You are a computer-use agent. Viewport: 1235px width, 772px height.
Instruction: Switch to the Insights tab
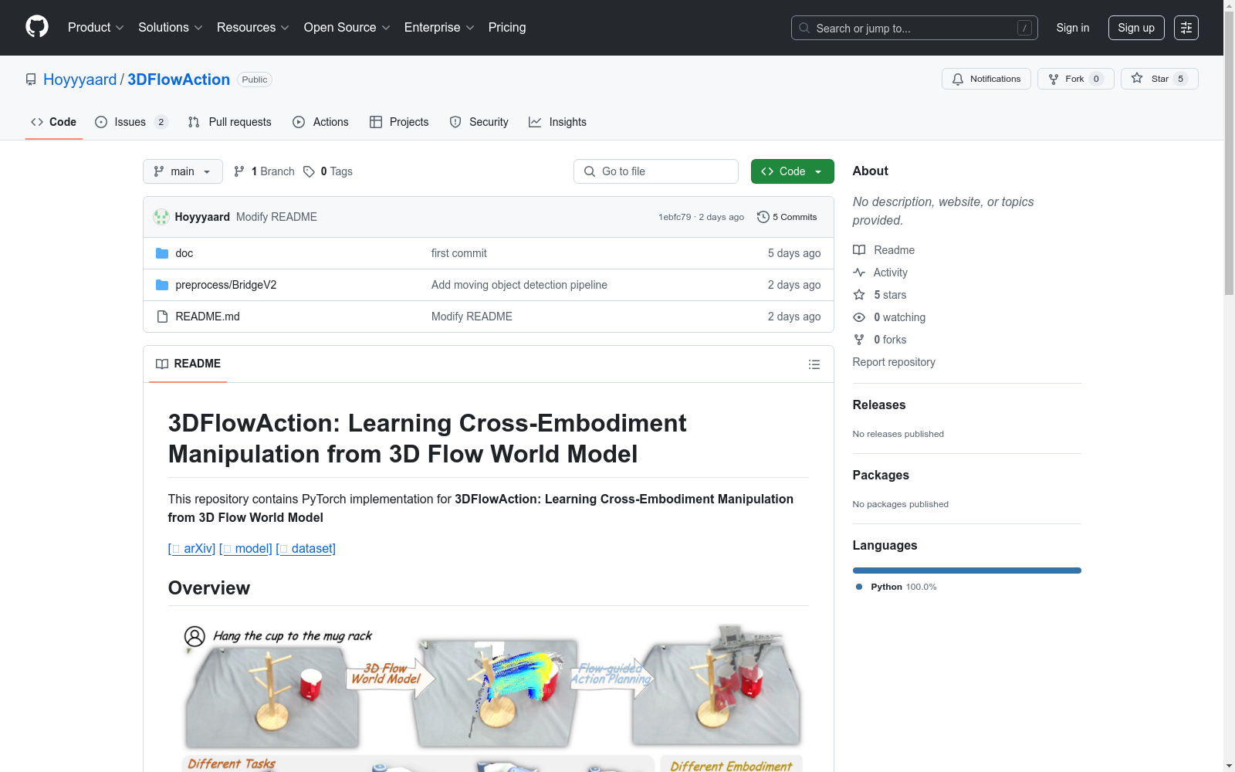point(558,122)
